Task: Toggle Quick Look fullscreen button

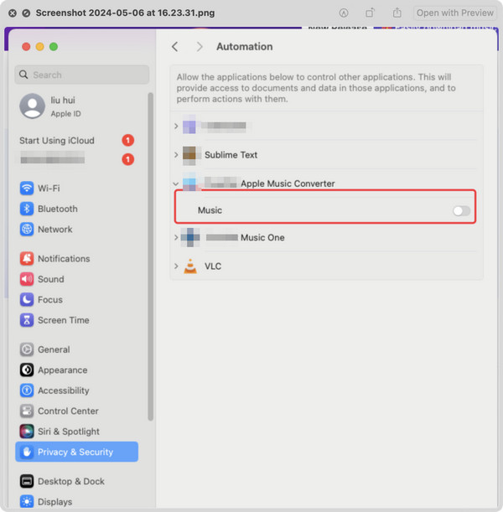Action: [x=26, y=13]
